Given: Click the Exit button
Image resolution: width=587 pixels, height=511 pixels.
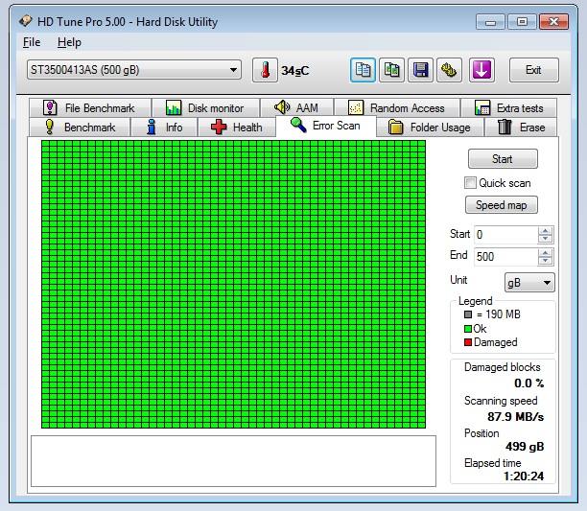Looking at the screenshot, I should pos(534,70).
